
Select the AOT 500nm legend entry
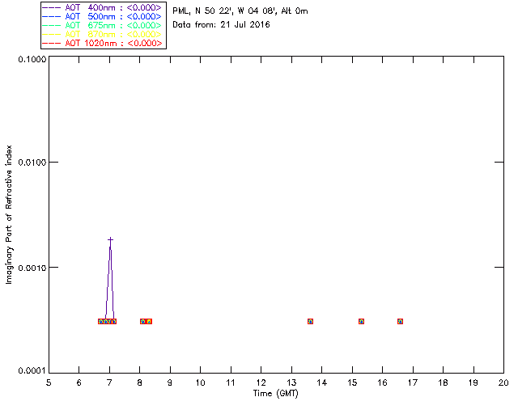point(102,16)
